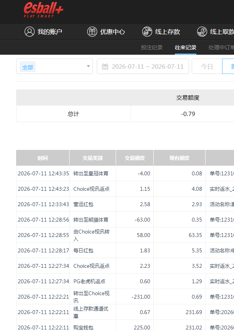Select 每日红包 entry

tap(83, 250)
